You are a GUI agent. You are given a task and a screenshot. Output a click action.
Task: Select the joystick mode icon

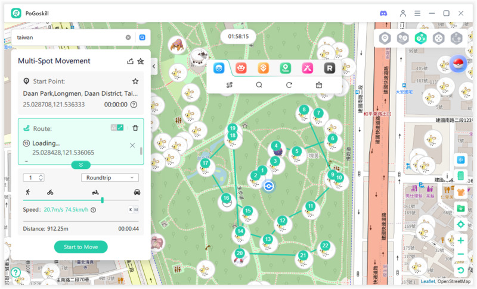click(439, 39)
